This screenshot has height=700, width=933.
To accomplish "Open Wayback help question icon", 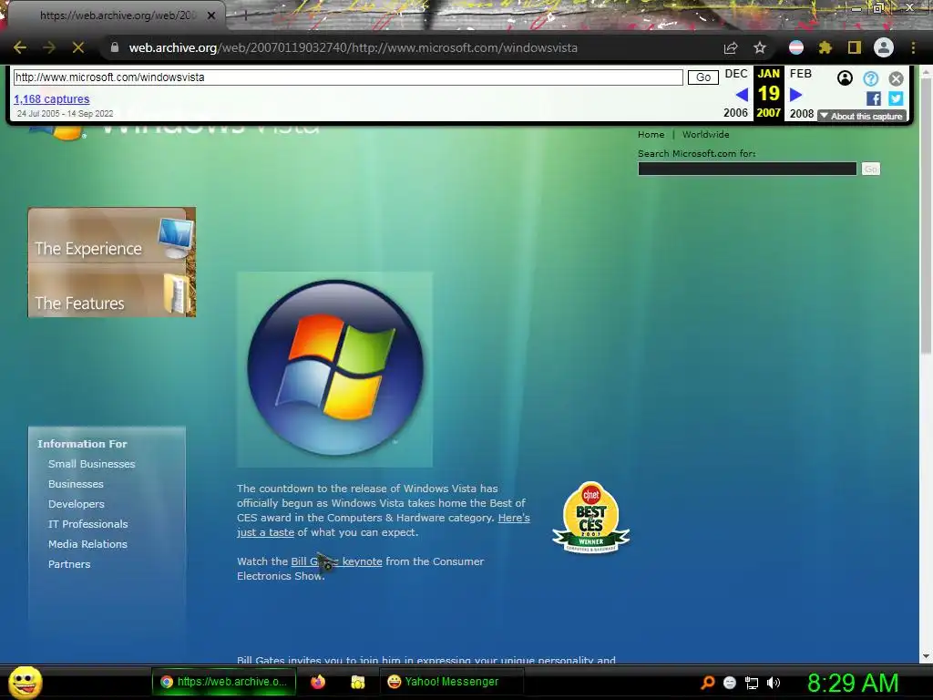I will [870, 78].
